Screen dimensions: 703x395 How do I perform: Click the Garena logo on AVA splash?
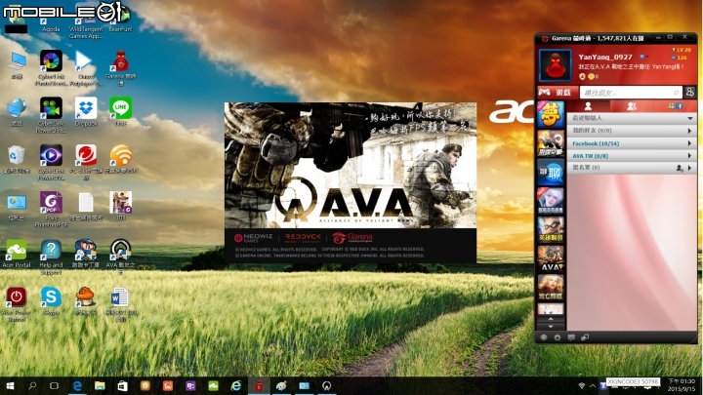[352, 237]
